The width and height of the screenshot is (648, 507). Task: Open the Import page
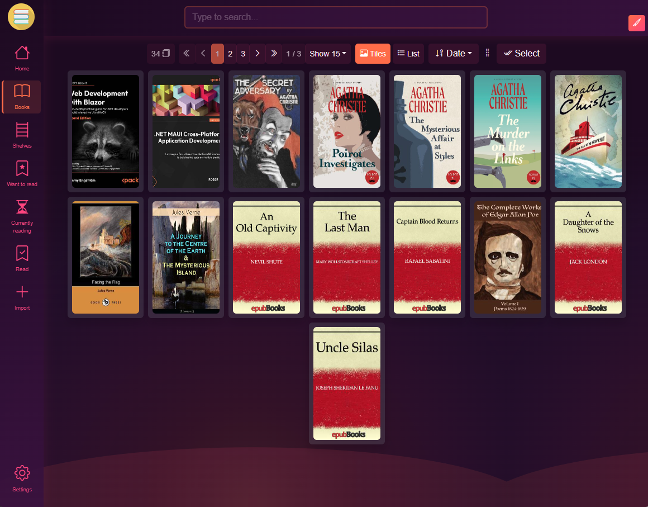pos(22,297)
